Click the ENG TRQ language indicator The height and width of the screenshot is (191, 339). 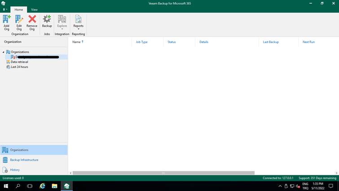[x=305, y=186]
